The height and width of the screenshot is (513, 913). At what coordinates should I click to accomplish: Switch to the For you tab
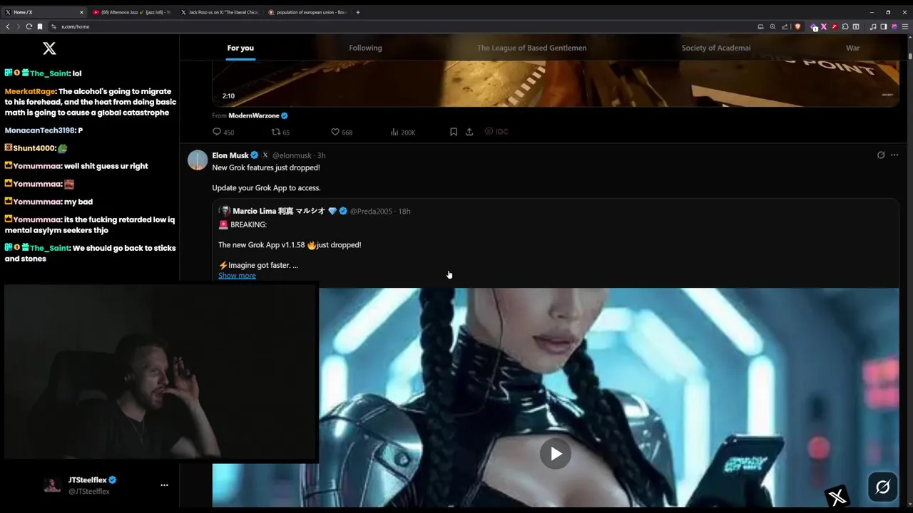pos(240,48)
